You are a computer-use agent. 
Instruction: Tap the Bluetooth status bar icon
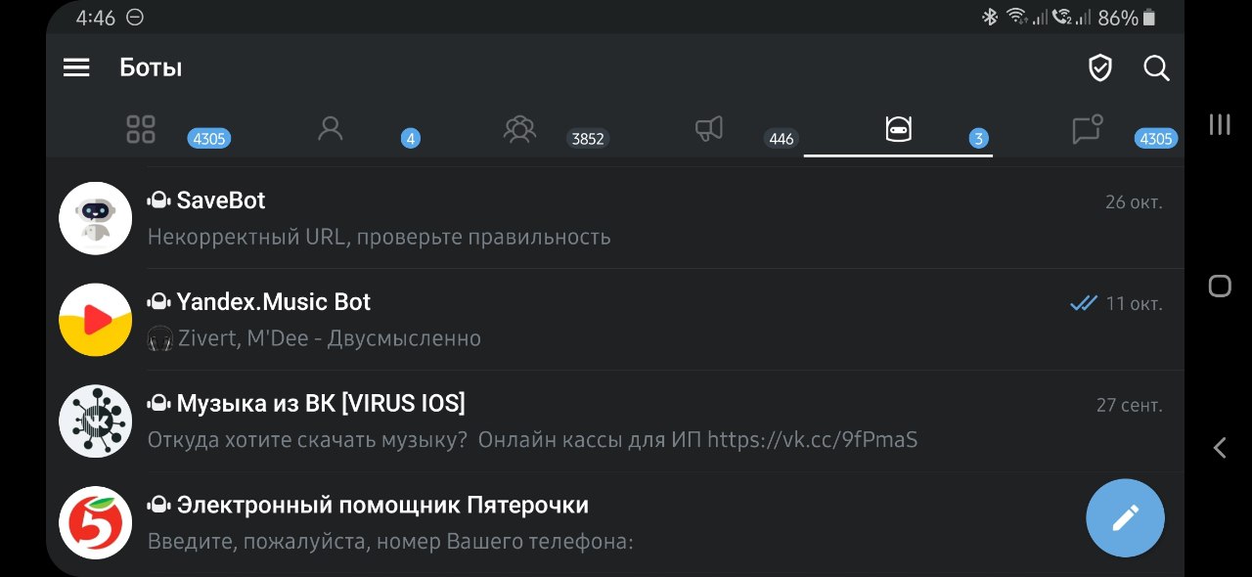click(x=990, y=17)
